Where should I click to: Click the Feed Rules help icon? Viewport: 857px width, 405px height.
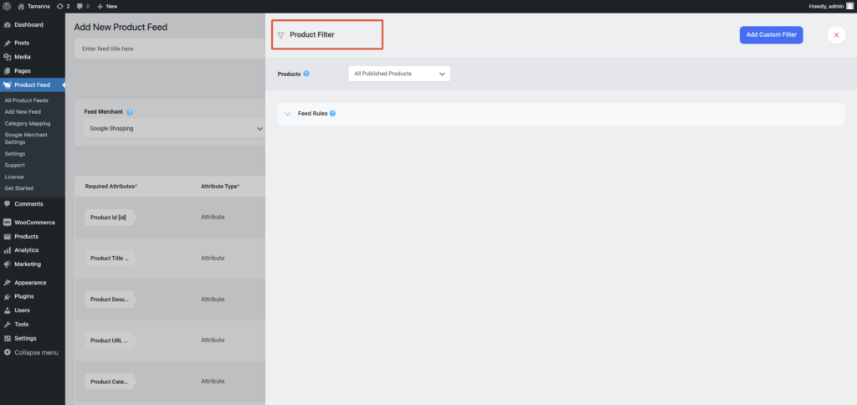[x=332, y=114]
